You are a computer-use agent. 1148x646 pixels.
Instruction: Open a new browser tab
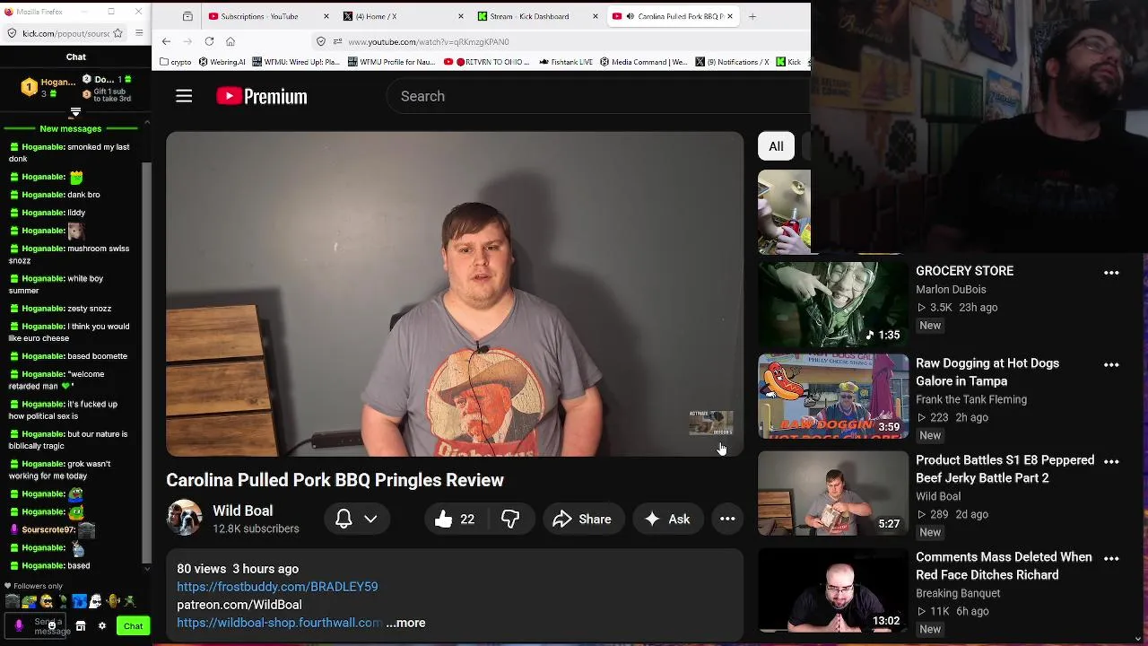tap(752, 16)
